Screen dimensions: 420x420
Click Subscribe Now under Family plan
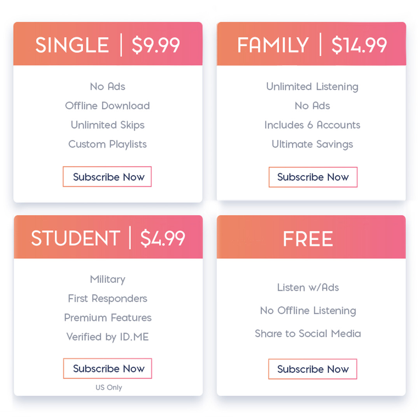pyautogui.click(x=313, y=177)
